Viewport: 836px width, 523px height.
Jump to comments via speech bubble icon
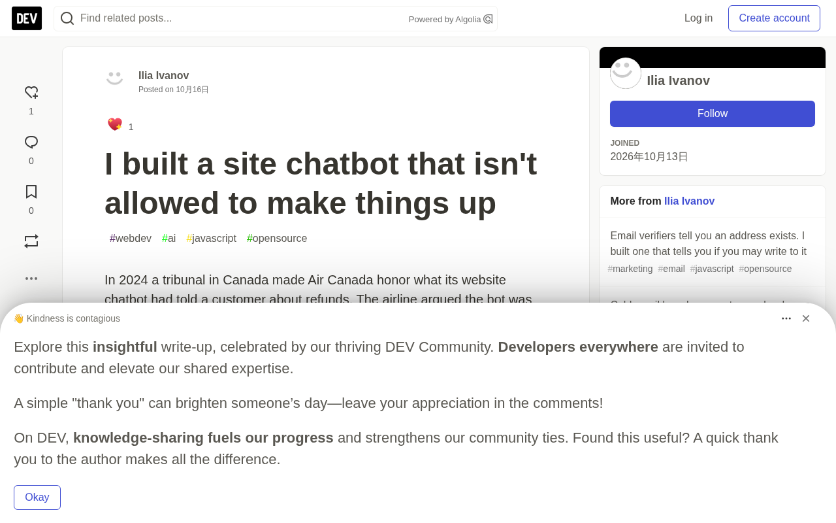tap(31, 143)
